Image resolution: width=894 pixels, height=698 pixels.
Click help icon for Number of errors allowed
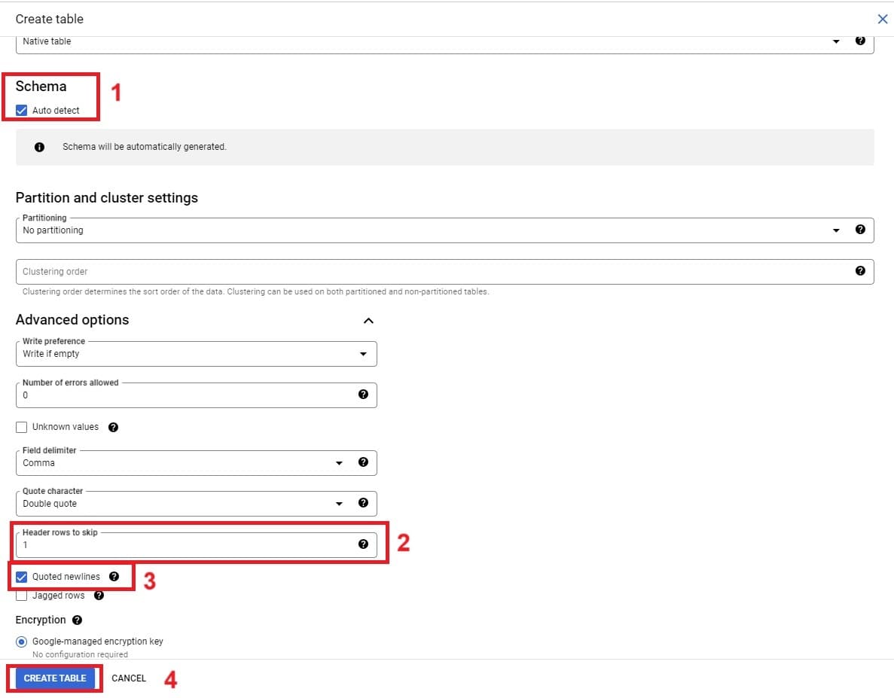pos(363,394)
